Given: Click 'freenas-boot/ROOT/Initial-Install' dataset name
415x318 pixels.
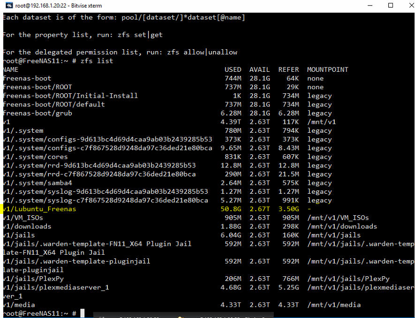Looking at the screenshot, I should [x=70, y=96].
